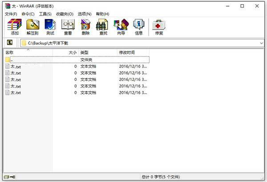Click the 修复 (Repair) first-aid icon
Screen dimensions: 267x182
coord(159,27)
